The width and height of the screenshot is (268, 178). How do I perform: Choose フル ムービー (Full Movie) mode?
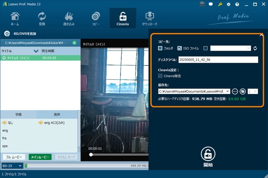[14, 157]
